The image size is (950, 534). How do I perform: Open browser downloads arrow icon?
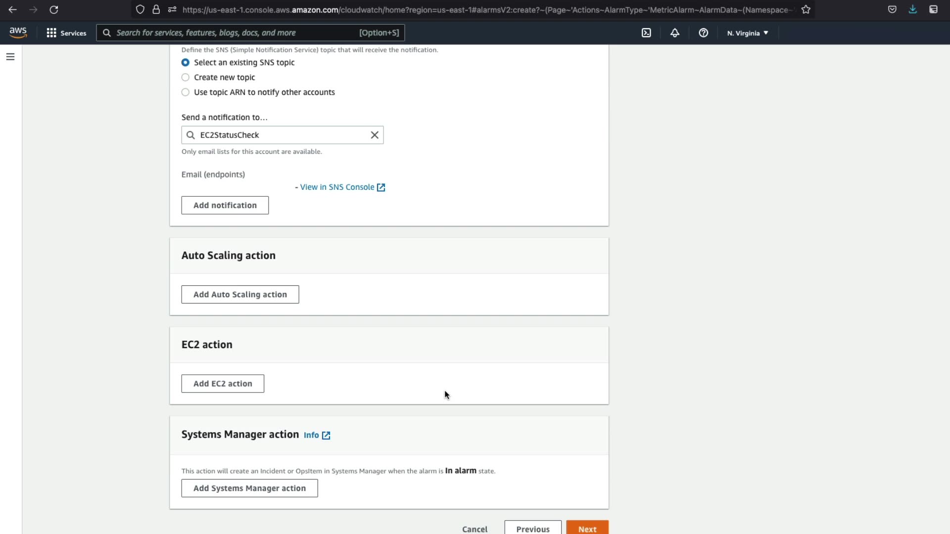click(912, 9)
